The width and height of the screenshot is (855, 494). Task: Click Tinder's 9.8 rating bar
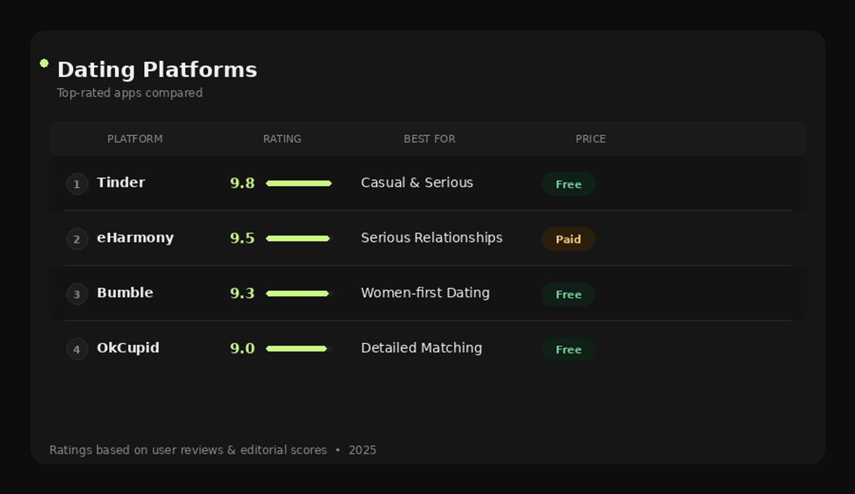click(x=299, y=183)
